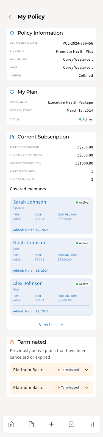Click Noah Johnson's Added: March 15, 2024 text
Image resolution: width=103 pixels, height=437 pixels.
pyautogui.click(x=31, y=271)
